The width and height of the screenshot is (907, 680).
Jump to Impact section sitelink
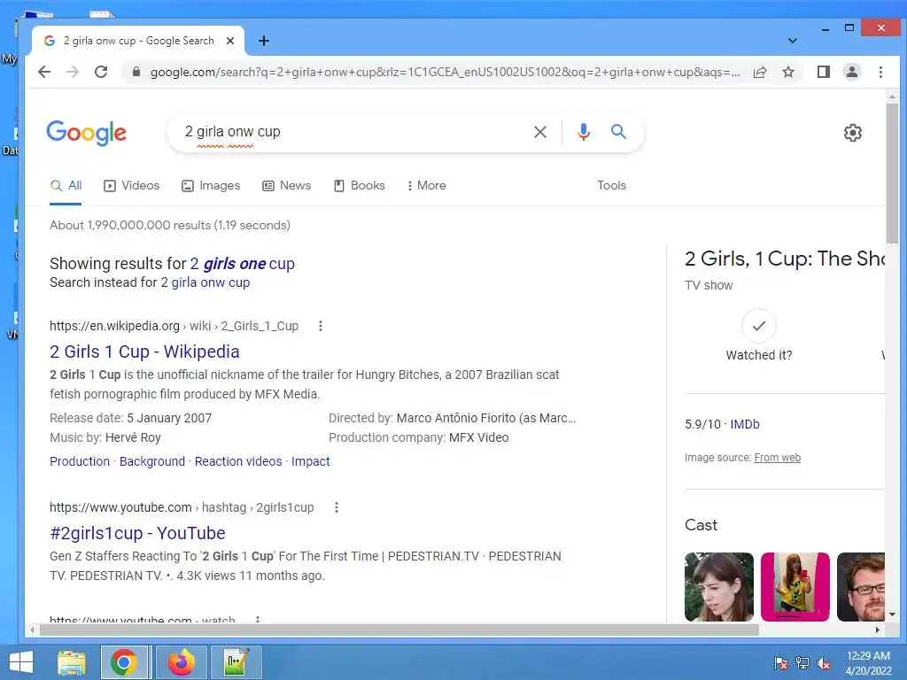coord(310,461)
